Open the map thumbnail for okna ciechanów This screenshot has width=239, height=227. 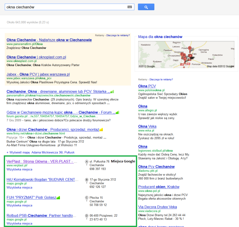pos(186,54)
